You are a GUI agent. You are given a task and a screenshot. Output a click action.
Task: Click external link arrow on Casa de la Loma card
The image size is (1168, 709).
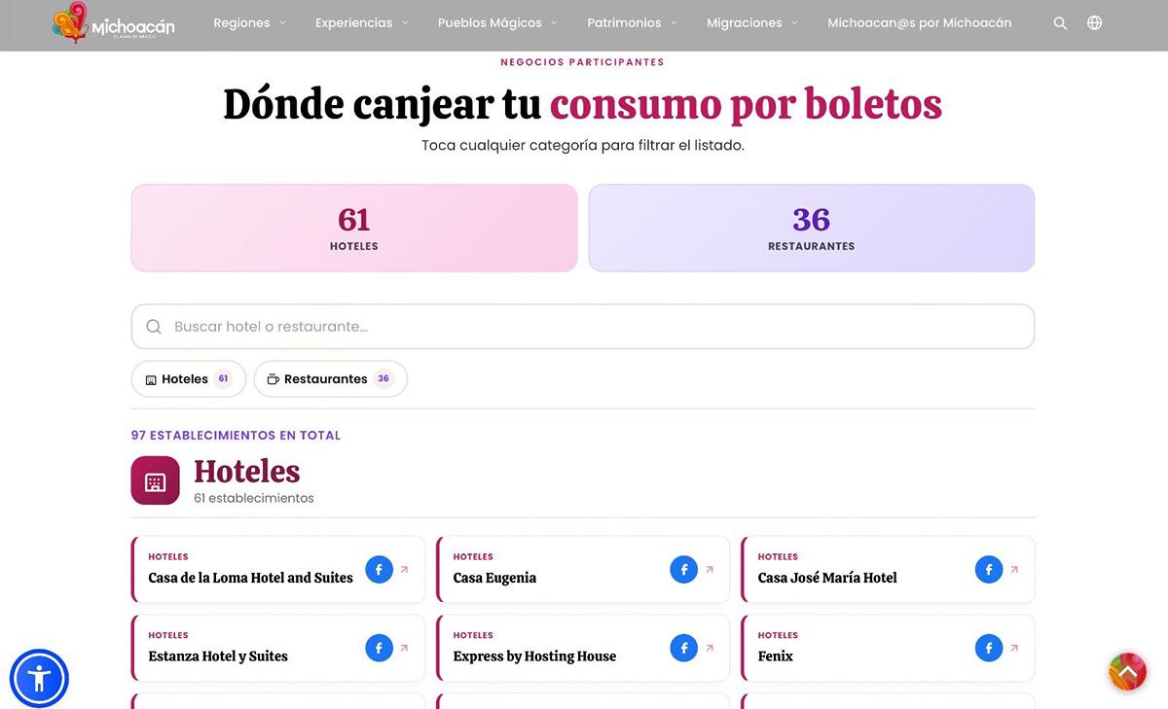(405, 570)
